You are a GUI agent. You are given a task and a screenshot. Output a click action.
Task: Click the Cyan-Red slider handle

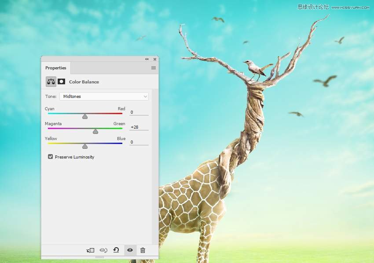click(x=85, y=116)
